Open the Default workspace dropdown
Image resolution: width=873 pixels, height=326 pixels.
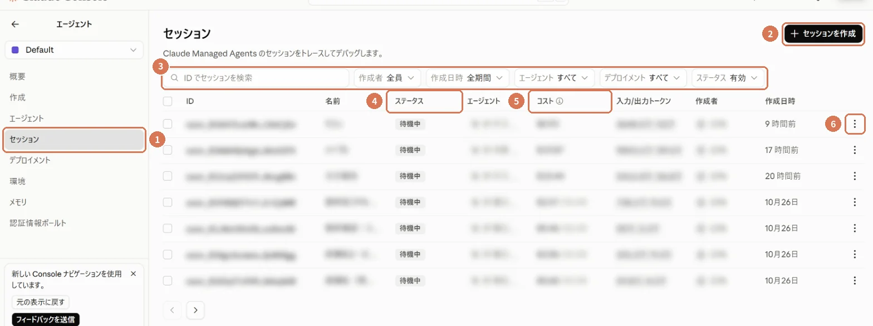[74, 50]
